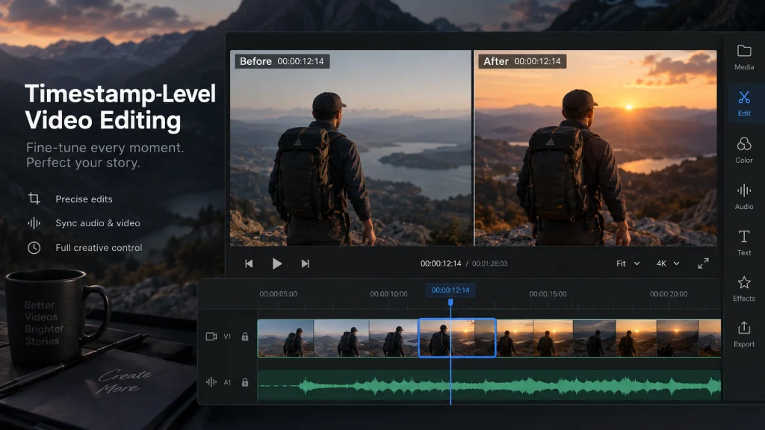This screenshot has width=765, height=430.
Task: Click the playhead at 00:00:12:14
Action: coord(450,302)
